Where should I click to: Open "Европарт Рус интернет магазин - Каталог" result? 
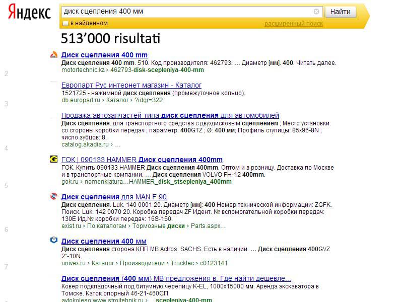[x=131, y=85]
